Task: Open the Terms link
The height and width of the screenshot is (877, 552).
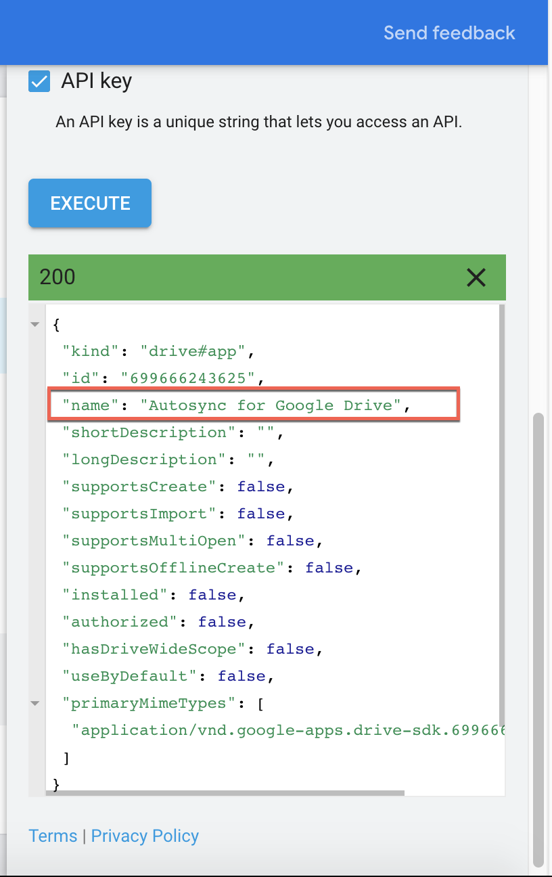Action: 53,836
